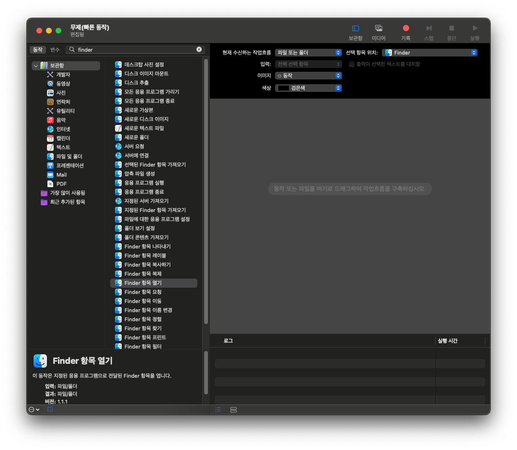Select 모든 응용 프로그램 가리기 action
Screen dimensions: 517x450
(x=152, y=92)
